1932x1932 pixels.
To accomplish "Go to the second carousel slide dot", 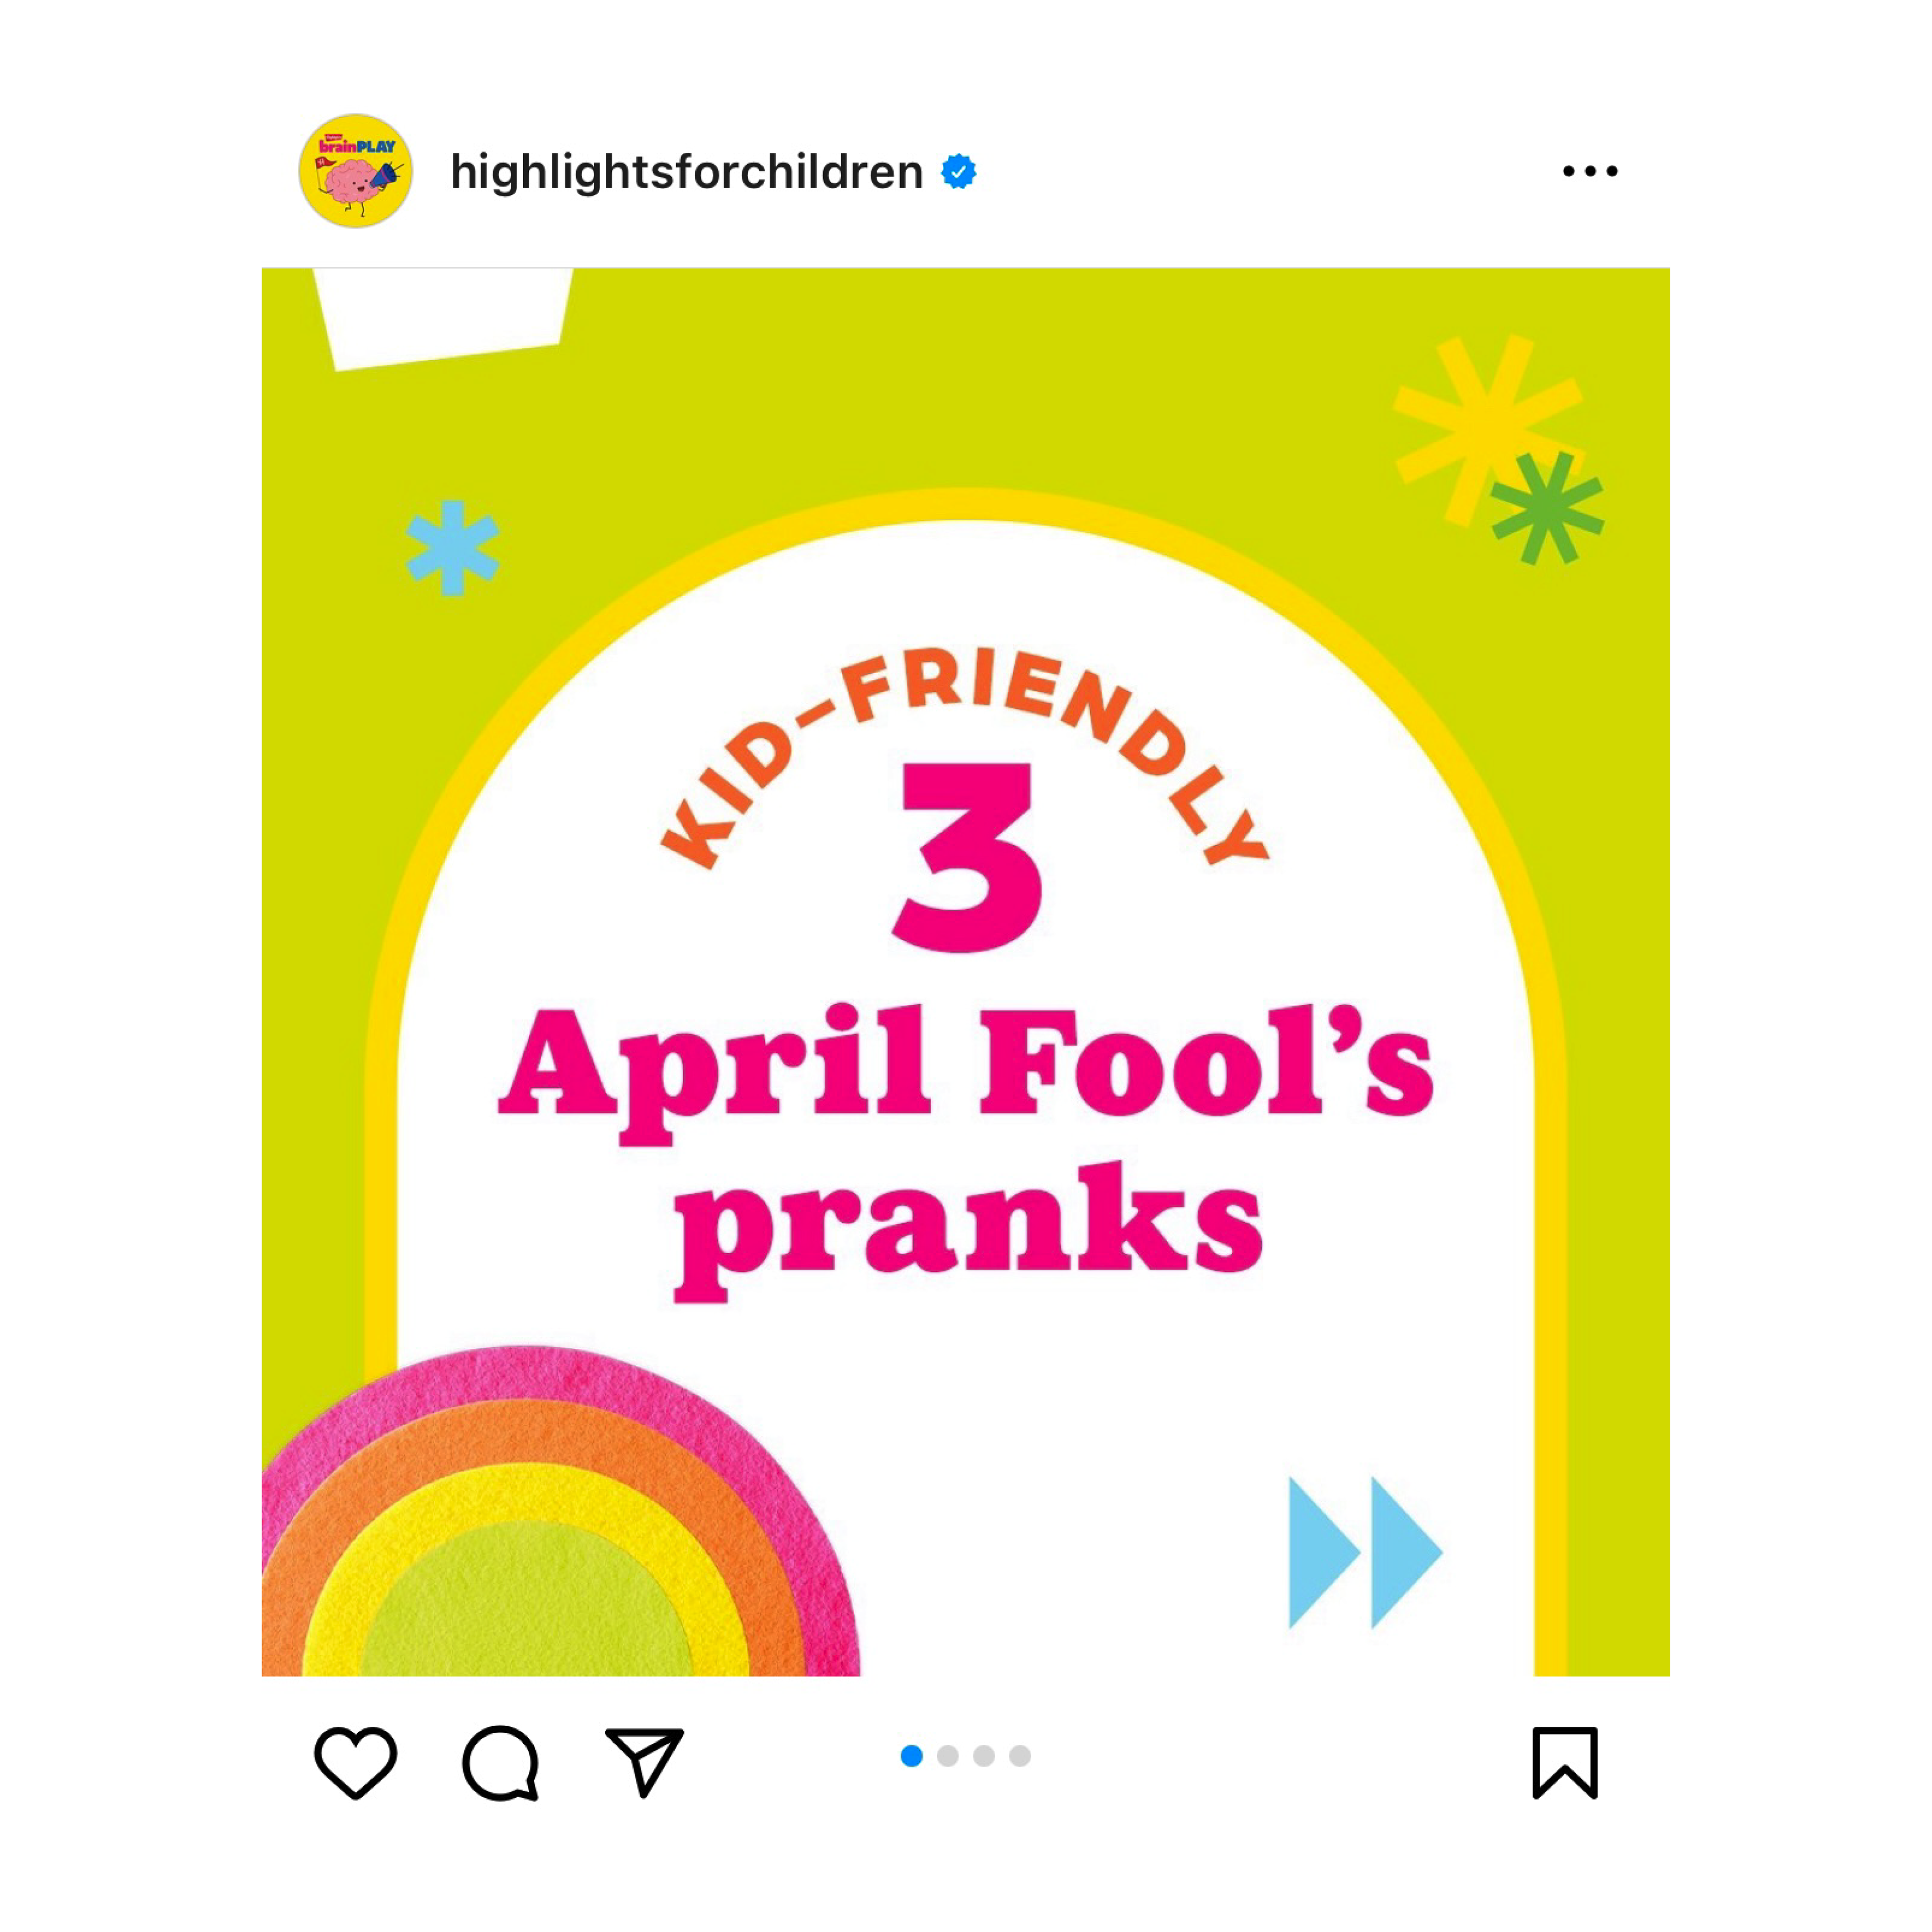I will 948,1756.
